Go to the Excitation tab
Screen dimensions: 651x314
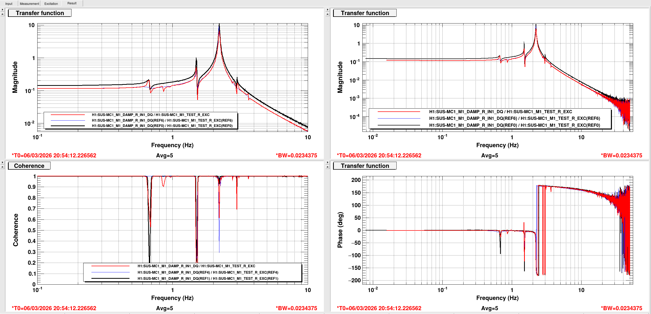click(x=51, y=4)
